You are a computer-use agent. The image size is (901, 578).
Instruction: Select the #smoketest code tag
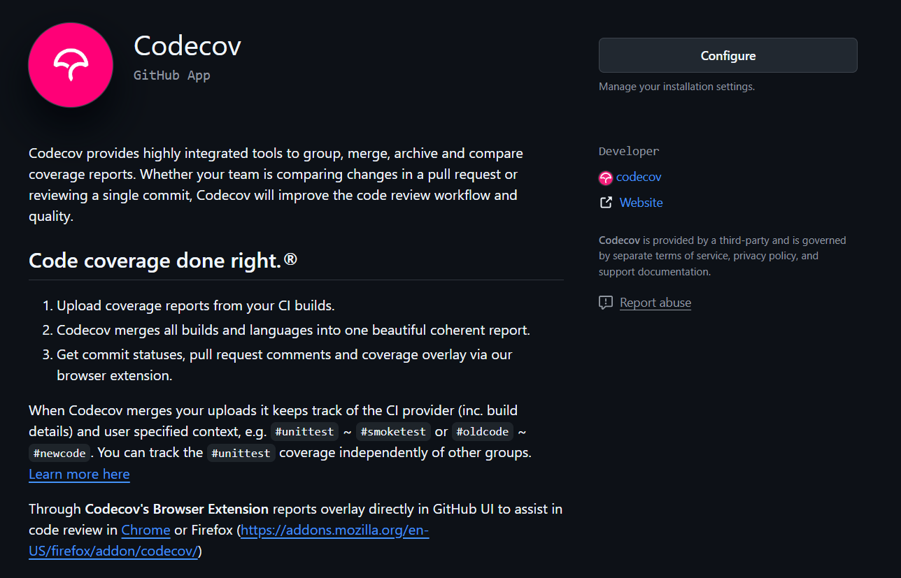click(393, 431)
